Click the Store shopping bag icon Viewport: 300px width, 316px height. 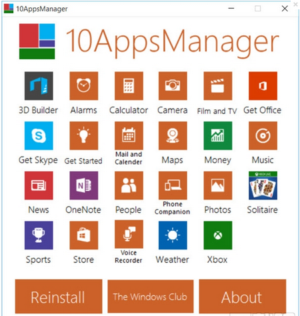point(84,235)
